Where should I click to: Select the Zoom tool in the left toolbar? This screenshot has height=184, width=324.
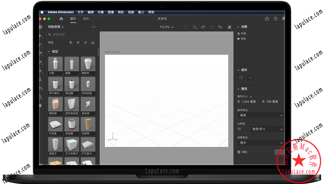pos(41,97)
